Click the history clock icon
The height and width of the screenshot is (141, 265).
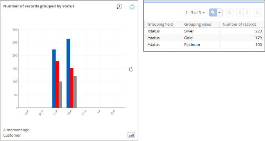119,7
